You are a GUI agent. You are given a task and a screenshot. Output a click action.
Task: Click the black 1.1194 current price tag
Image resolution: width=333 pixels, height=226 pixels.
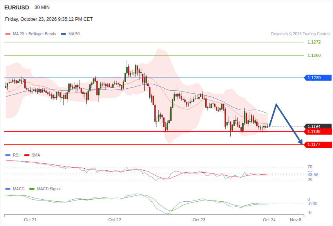[x=318, y=126]
